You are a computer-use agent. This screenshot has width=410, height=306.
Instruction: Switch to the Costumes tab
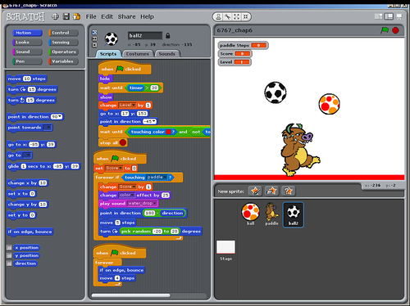[x=138, y=54]
